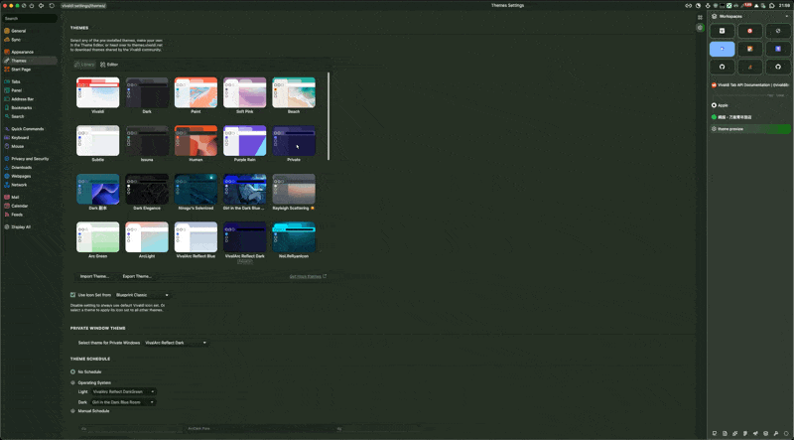Open Light theme schedule dropdown
The height and width of the screenshot is (440, 794).
123,392
